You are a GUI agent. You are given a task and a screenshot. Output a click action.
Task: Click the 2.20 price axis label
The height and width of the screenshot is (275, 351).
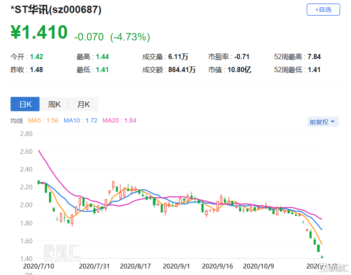(x=26, y=187)
